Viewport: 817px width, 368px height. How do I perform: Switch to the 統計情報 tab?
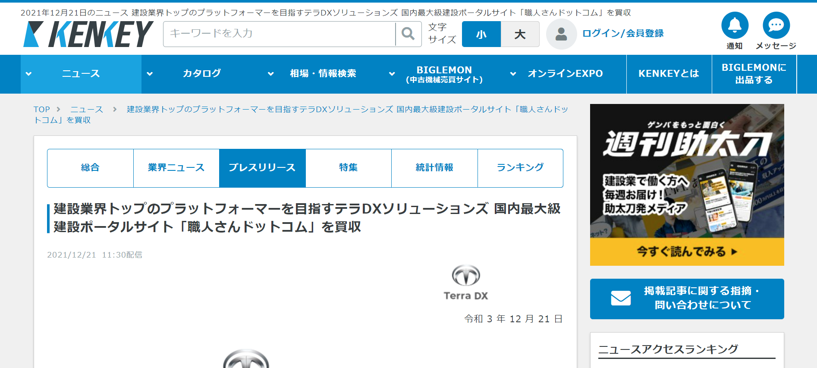tap(434, 168)
